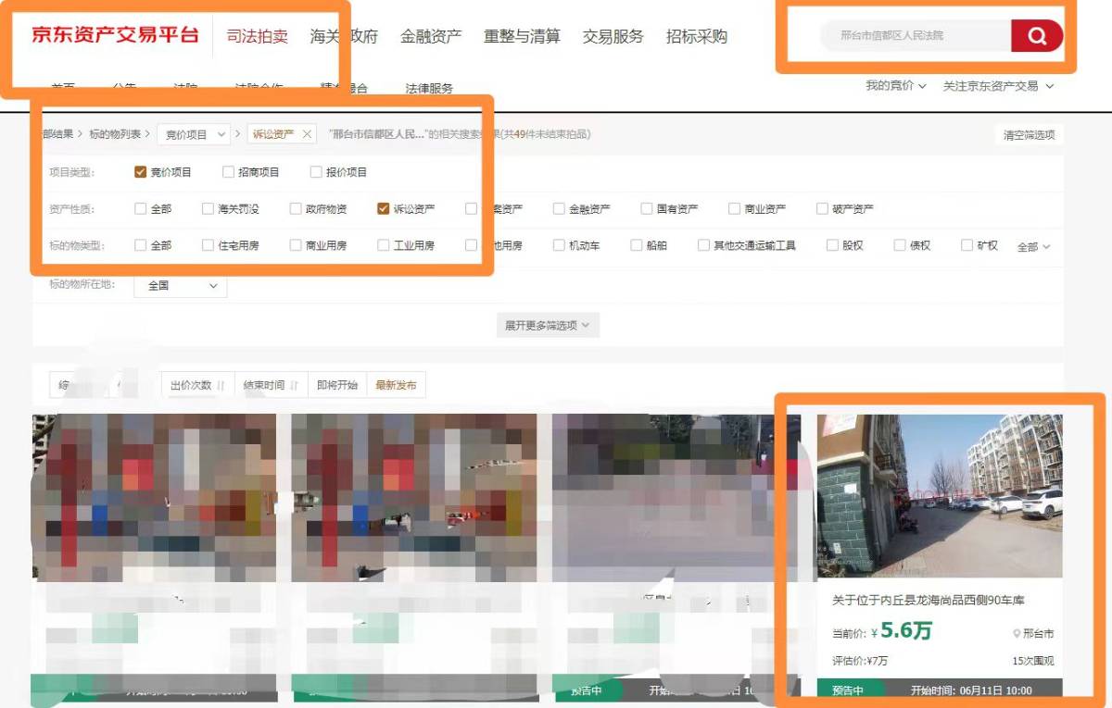Click the start time 06月11日 10:00
1112x708 pixels.
coord(971,690)
